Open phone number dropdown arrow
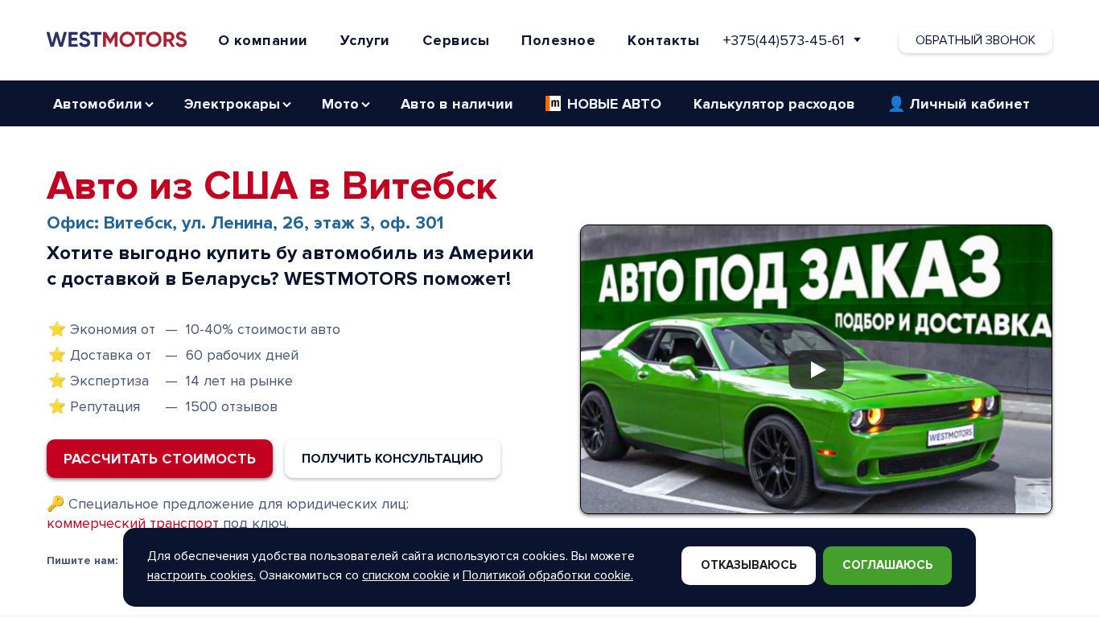This screenshot has width=1099, height=618. point(858,39)
